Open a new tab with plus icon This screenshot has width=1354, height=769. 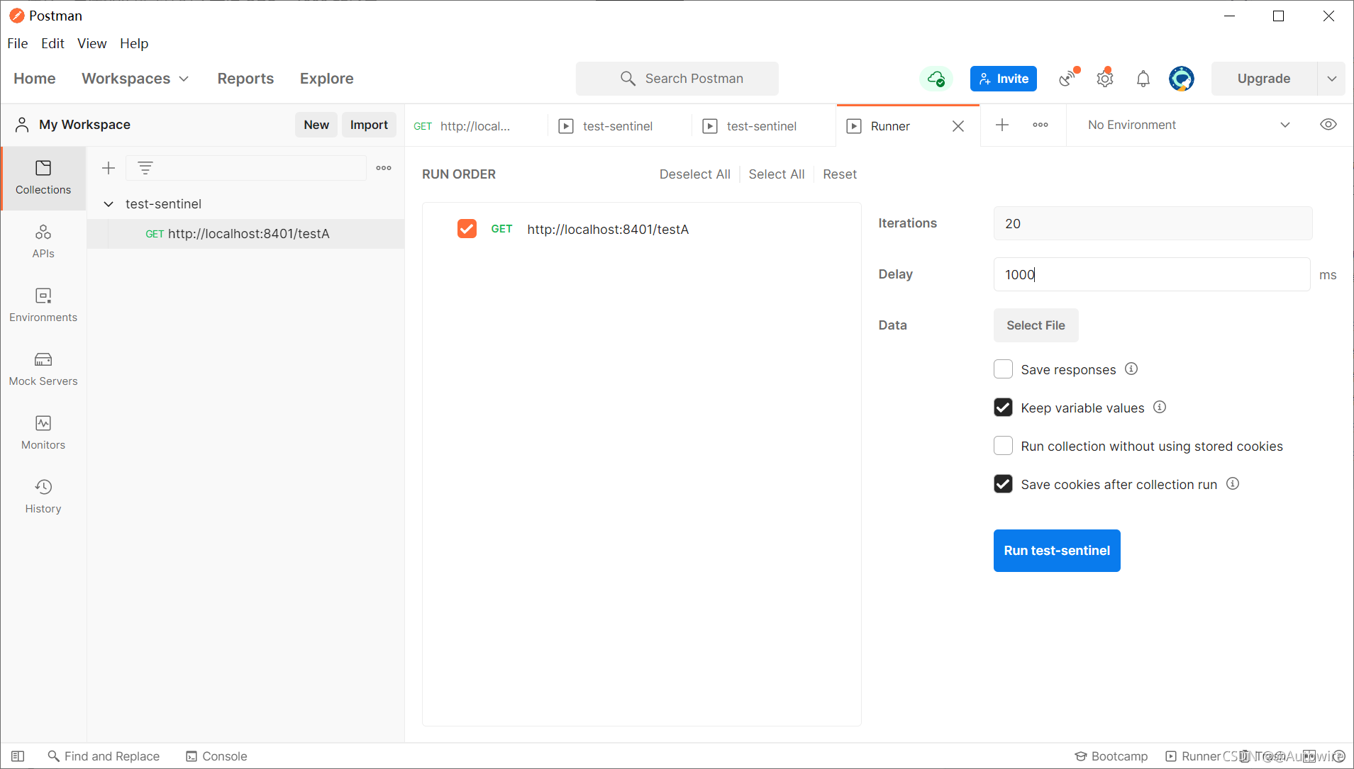point(1002,125)
